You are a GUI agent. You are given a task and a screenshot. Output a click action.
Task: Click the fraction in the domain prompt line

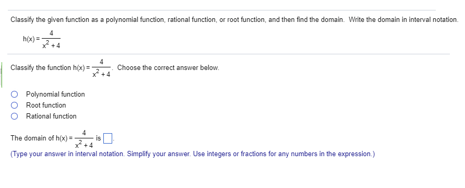click(x=84, y=139)
